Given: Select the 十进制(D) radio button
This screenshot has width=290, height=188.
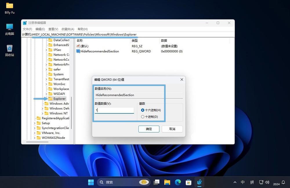Looking at the screenshot, I should click(x=142, y=117).
